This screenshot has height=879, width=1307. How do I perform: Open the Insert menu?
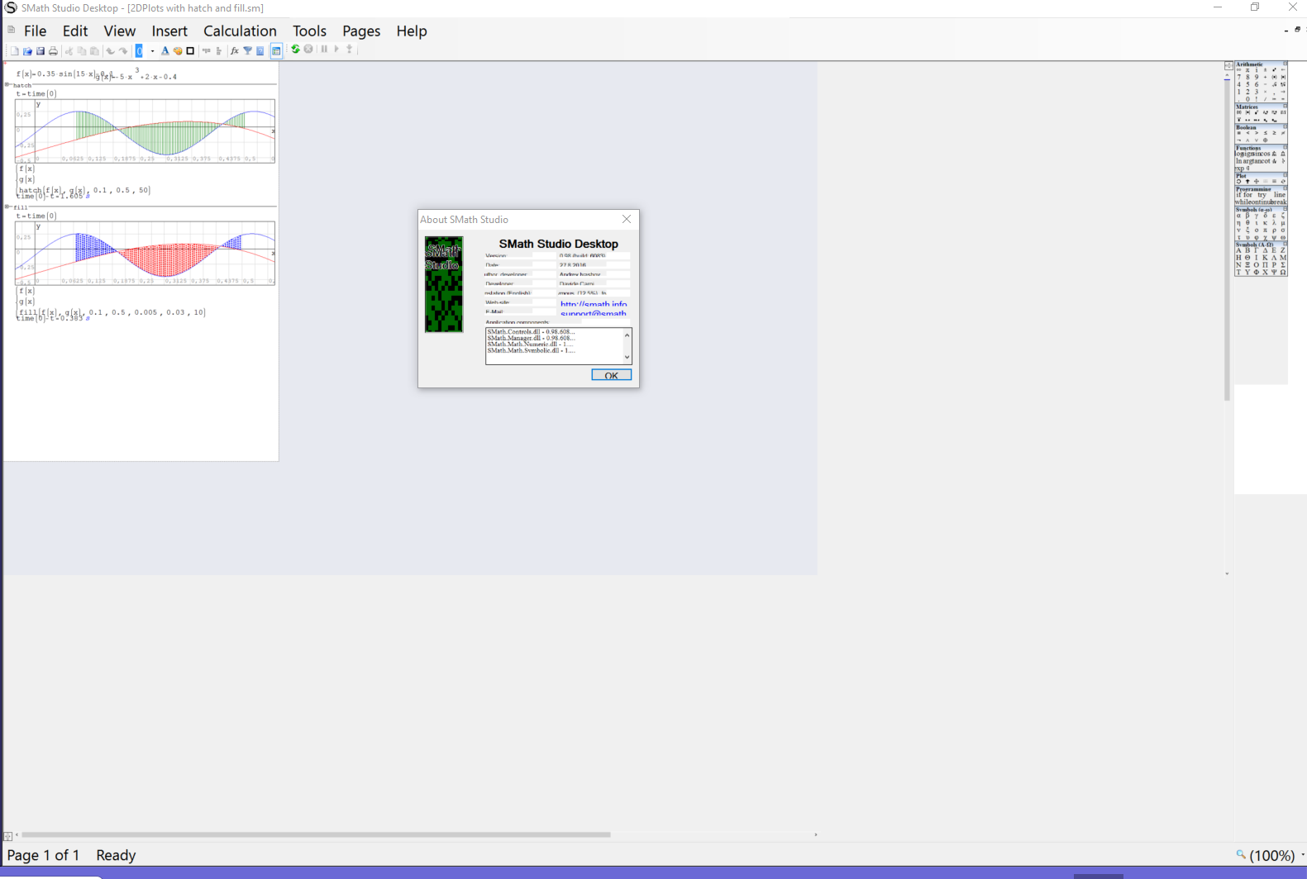[x=169, y=31]
